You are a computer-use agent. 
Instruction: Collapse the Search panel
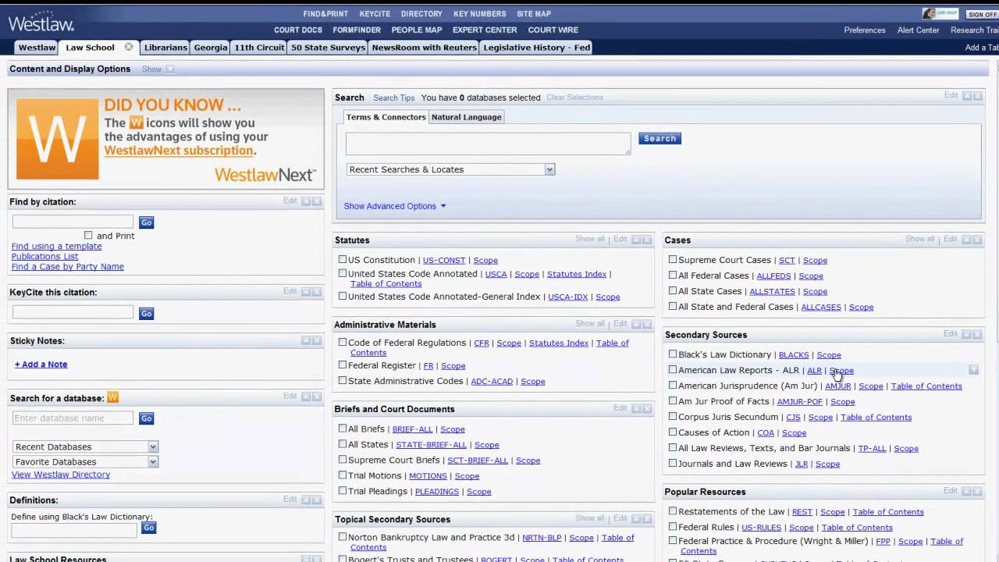tap(966, 95)
